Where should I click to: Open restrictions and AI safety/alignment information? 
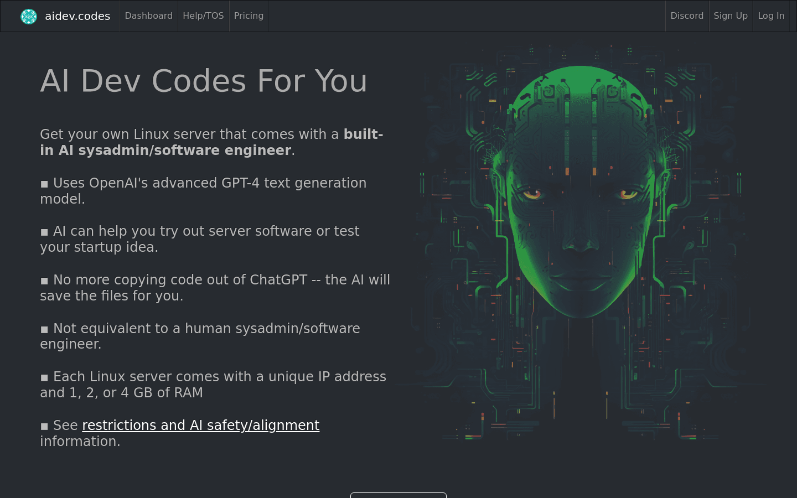[x=200, y=426]
